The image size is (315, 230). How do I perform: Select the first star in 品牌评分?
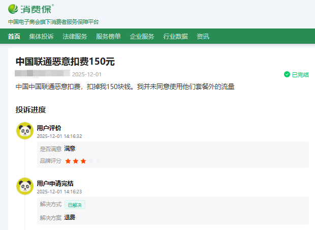pos(68,161)
